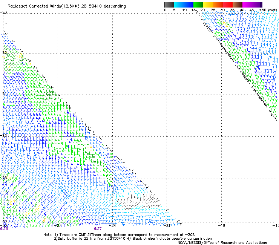Viewport: 279px width, 245px height.
Task: Click the purple '6:37' time stamp
Action: (98, 229)
